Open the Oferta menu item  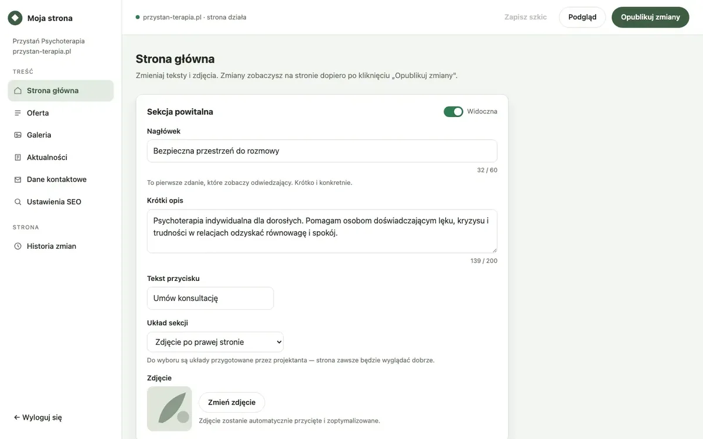pyautogui.click(x=60, y=113)
